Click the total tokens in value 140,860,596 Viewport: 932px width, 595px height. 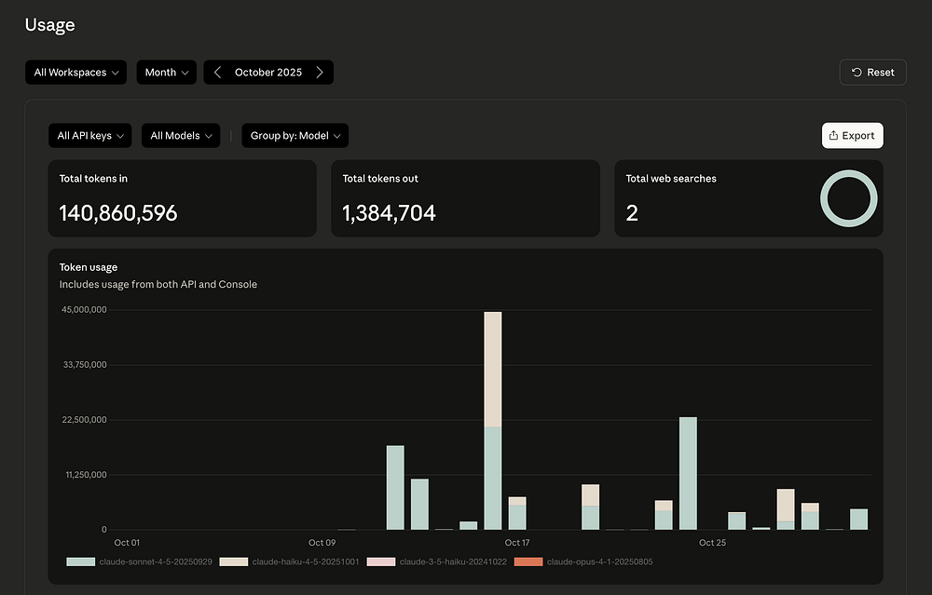pyautogui.click(x=118, y=213)
